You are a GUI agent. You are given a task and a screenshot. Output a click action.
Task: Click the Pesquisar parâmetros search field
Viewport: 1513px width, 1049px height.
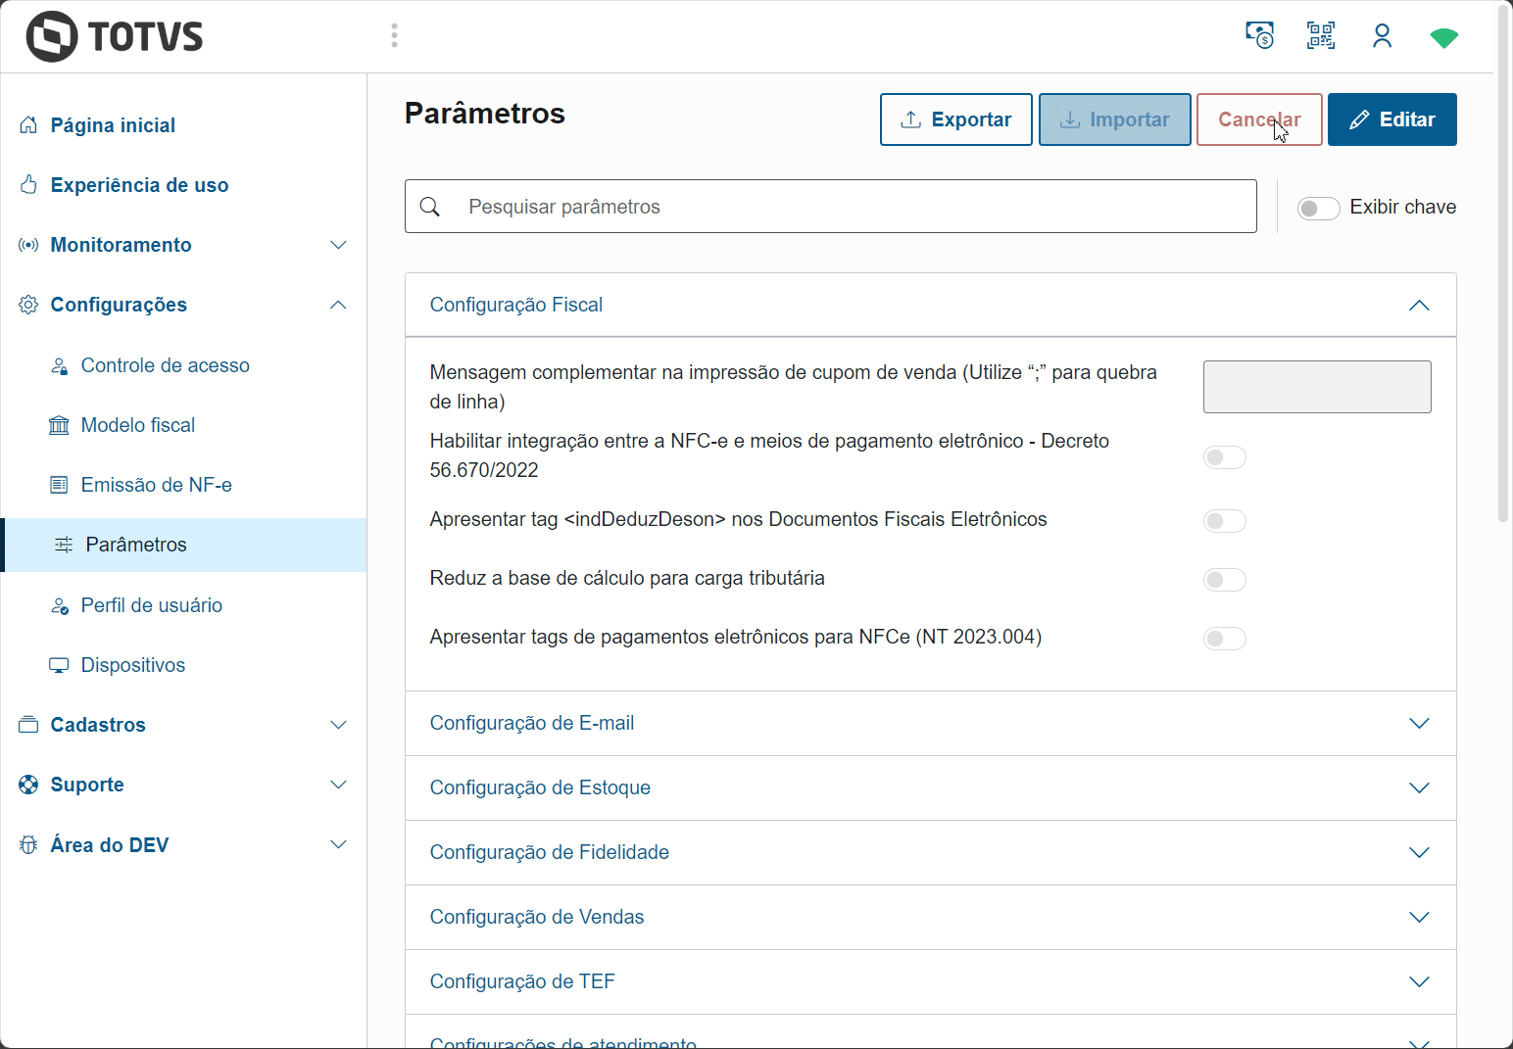(x=853, y=207)
